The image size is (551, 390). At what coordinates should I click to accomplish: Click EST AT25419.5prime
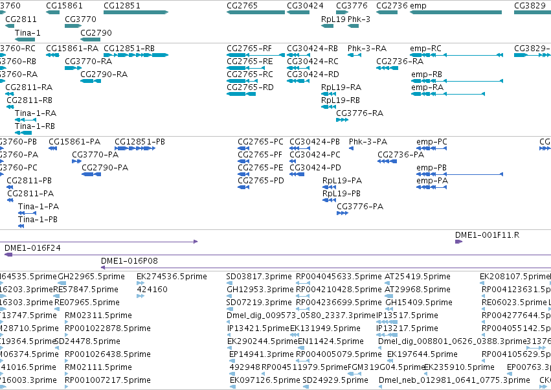(x=418, y=277)
